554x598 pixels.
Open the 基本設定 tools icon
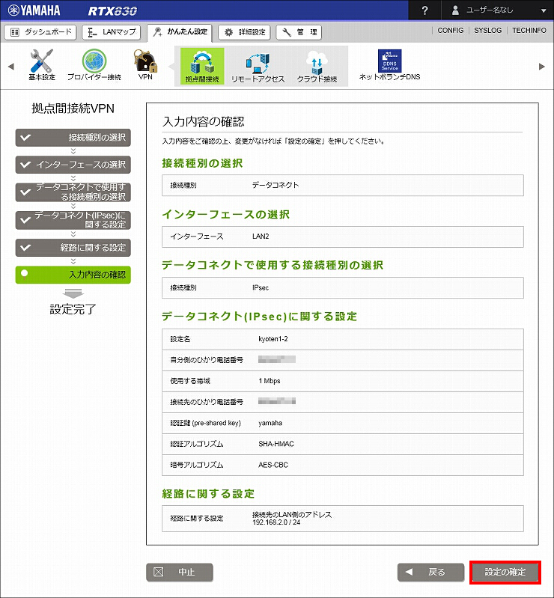click(x=42, y=61)
